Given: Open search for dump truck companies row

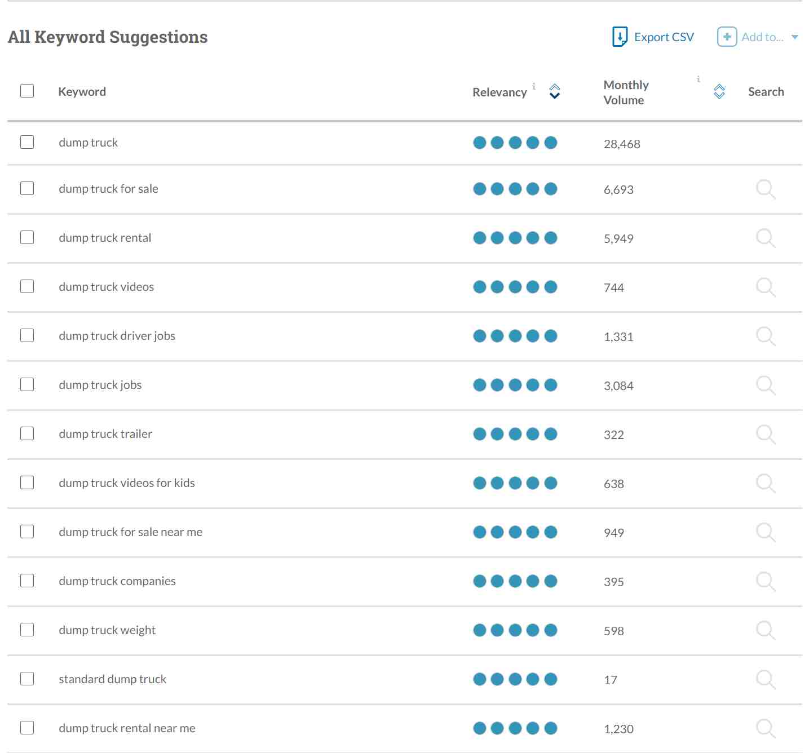Looking at the screenshot, I should click(765, 582).
